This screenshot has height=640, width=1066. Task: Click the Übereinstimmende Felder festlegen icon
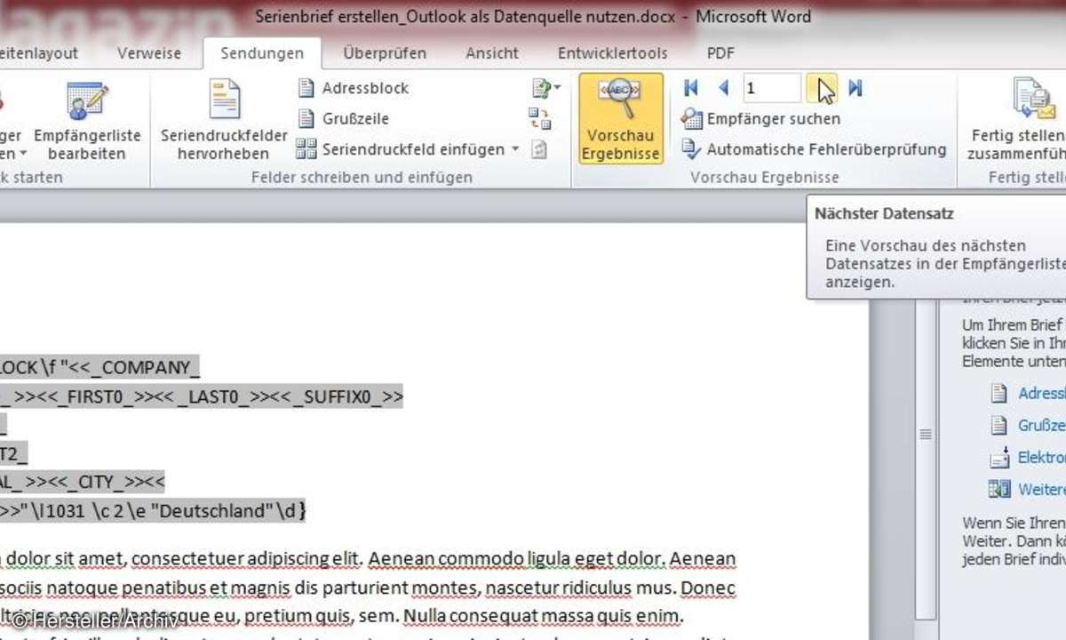point(539,118)
